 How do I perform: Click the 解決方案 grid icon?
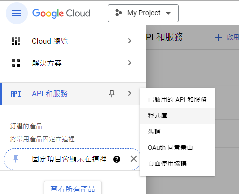[x=16, y=63]
